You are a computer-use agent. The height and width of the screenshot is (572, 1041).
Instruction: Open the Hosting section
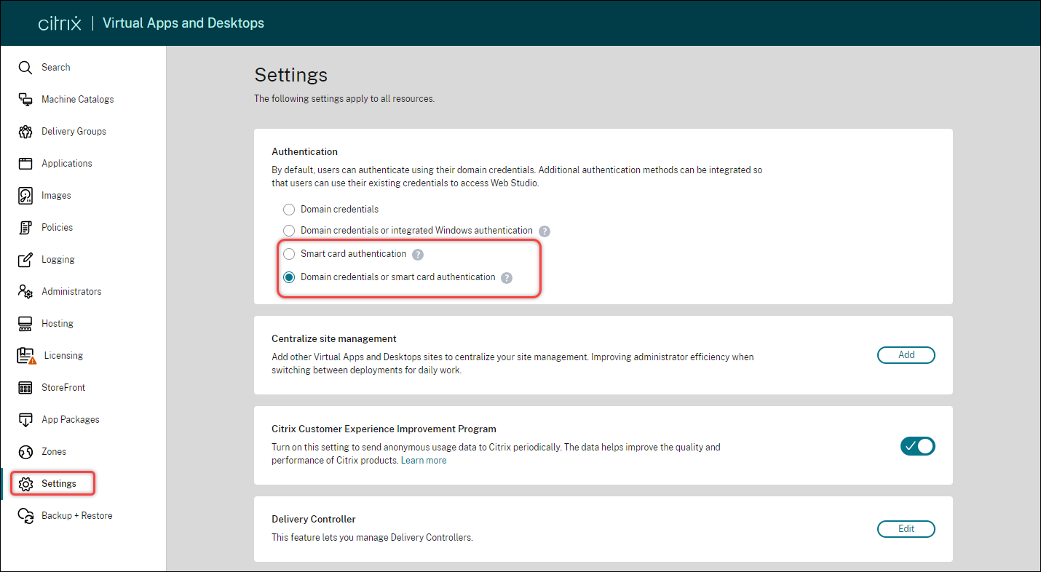57,323
